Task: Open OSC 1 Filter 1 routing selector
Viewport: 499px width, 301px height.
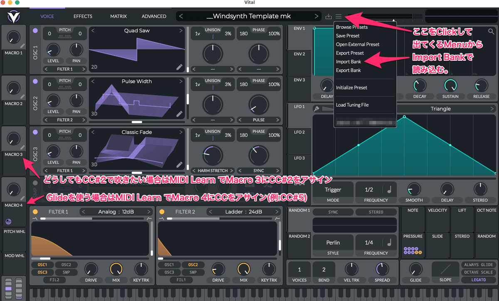Action: tap(65, 69)
